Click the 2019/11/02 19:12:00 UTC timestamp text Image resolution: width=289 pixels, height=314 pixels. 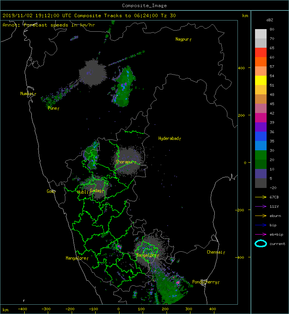pyautogui.click(x=37, y=16)
